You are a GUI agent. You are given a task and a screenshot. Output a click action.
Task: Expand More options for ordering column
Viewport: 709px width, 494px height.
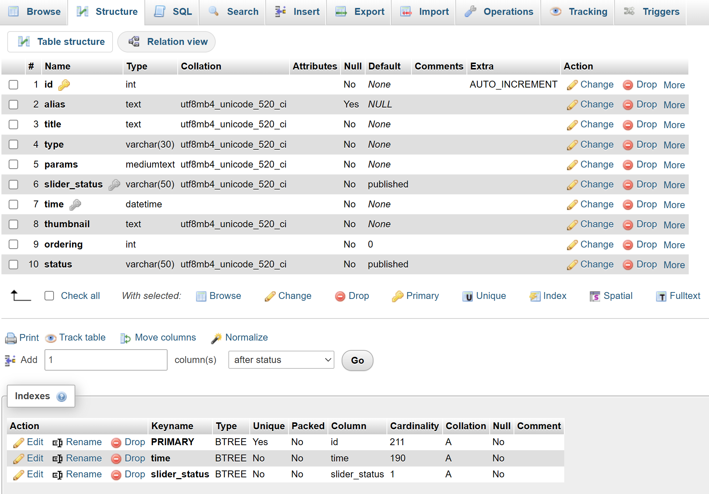tap(674, 245)
